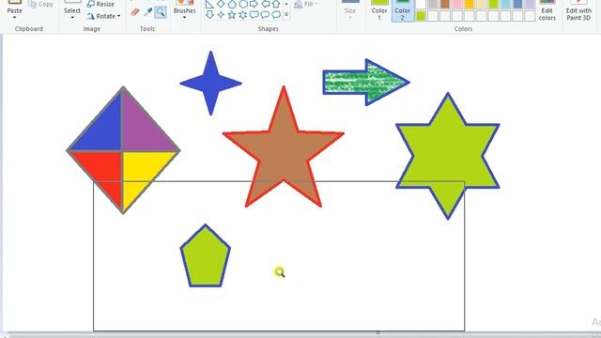Screen dimensions: 601x338
Task: Click the canvas bottom-edge resize handle
Action: (378, 332)
